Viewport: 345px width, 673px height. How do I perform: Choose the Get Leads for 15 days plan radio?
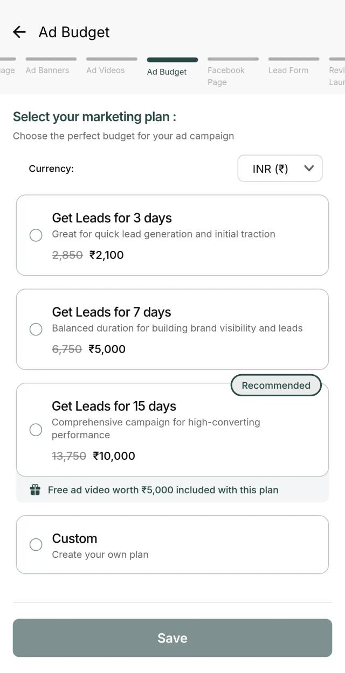[x=36, y=430]
